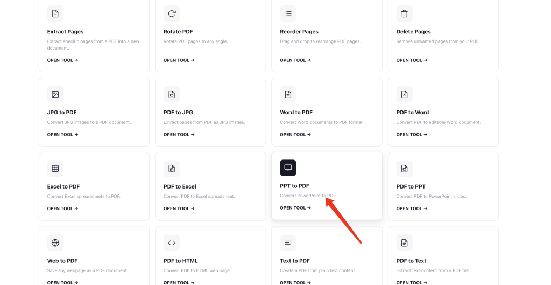The width and height of the screenshot is (551, 285).
Task: Open tool link under PDF to PPT
Action: click(x=412, y=208)
